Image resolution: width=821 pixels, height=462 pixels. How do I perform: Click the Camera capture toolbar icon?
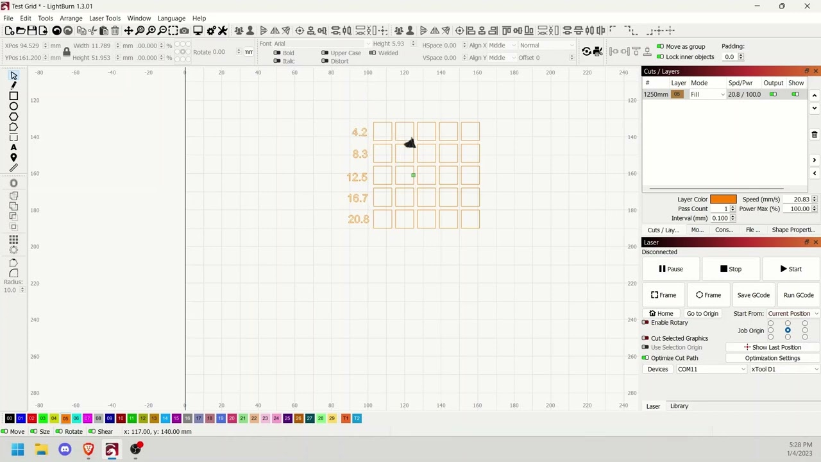[185, 31]
